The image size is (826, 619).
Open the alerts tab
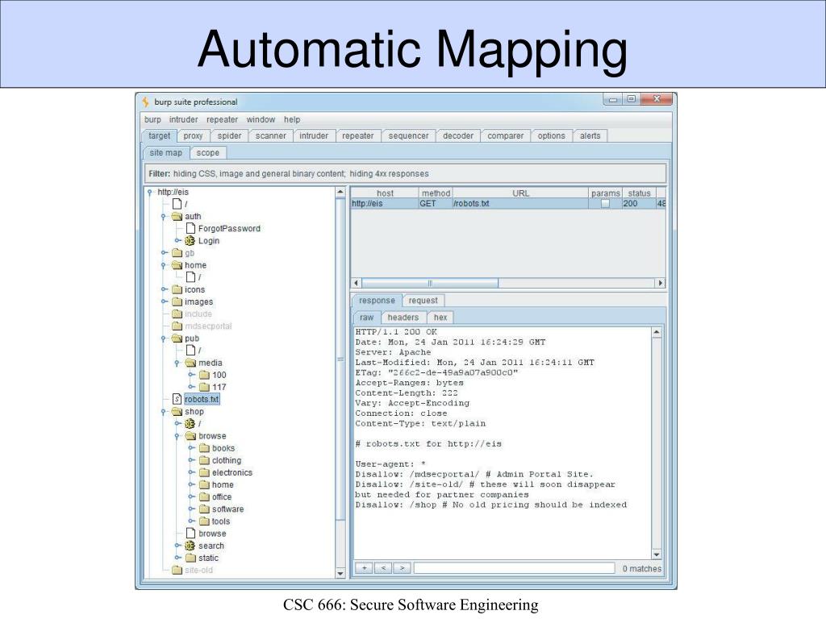(x=590, y=135)
